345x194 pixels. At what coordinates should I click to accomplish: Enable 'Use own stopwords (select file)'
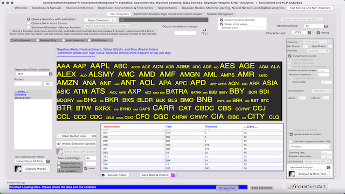click(x=291, y=141)
